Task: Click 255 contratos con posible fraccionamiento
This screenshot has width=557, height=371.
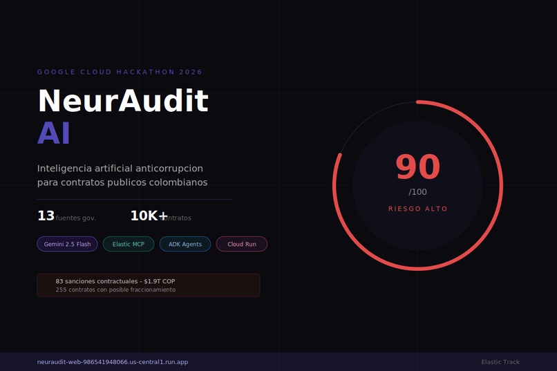Action: click(115, 289)
